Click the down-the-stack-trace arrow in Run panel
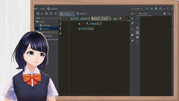This screenshot has width=179, height=101. click(137, 23)
